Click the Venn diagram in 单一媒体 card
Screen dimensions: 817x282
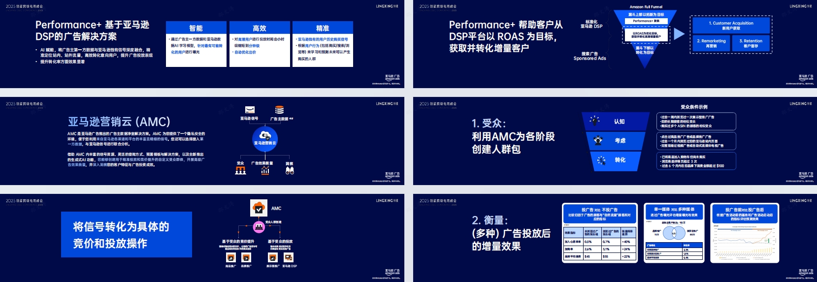point(674,232)
